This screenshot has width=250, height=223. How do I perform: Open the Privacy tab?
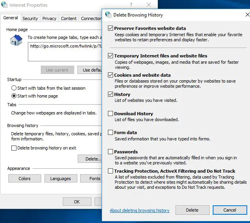(49, 18)
